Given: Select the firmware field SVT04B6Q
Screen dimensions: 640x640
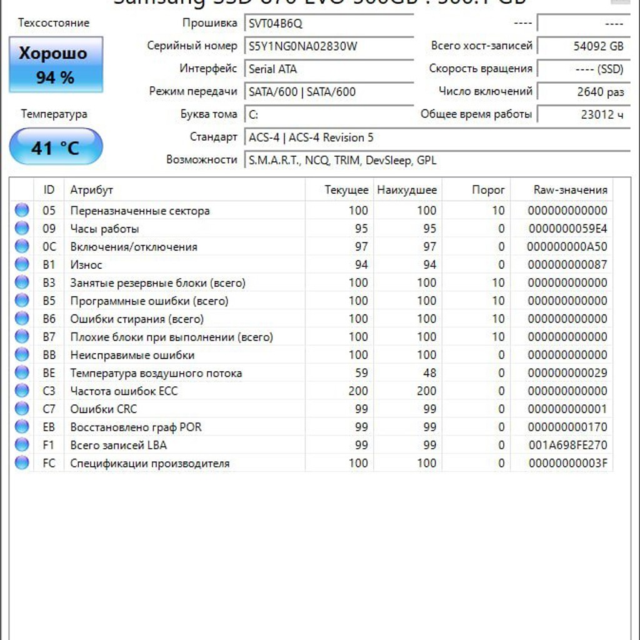Looking at the screenshot, I should [329, 23].
